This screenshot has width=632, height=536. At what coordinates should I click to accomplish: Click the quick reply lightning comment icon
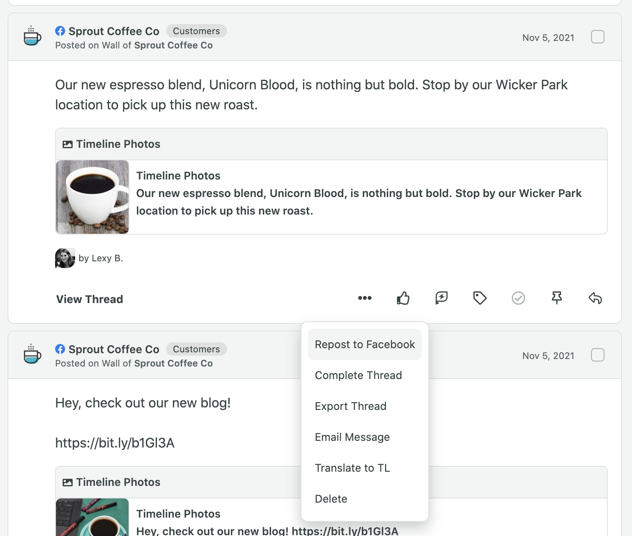tap(441, 298)
